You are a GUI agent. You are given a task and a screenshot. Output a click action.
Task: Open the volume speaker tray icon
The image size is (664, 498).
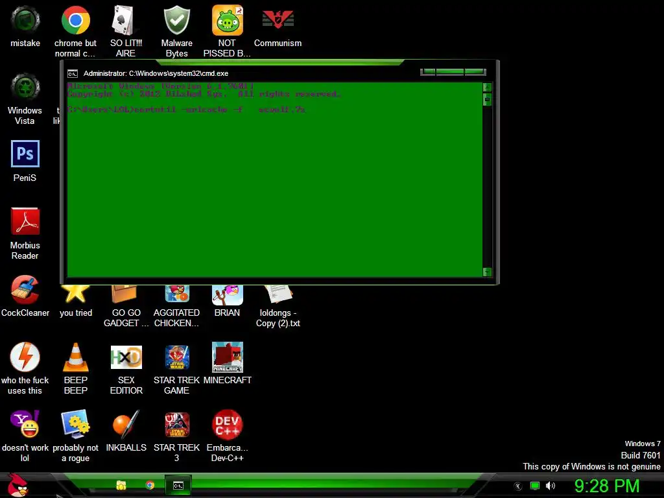click(x=550, y=486)
